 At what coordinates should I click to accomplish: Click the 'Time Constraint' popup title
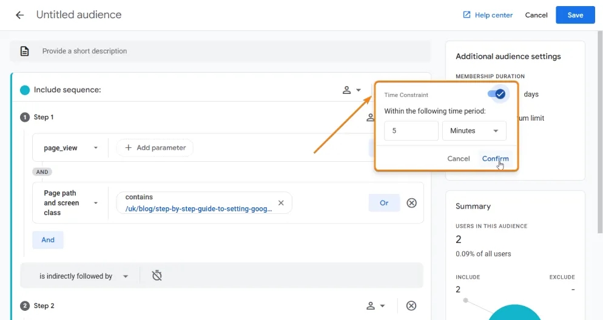406,95
